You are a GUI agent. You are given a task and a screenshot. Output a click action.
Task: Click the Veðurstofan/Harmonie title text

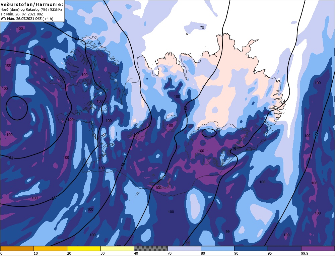pos(32,4)
